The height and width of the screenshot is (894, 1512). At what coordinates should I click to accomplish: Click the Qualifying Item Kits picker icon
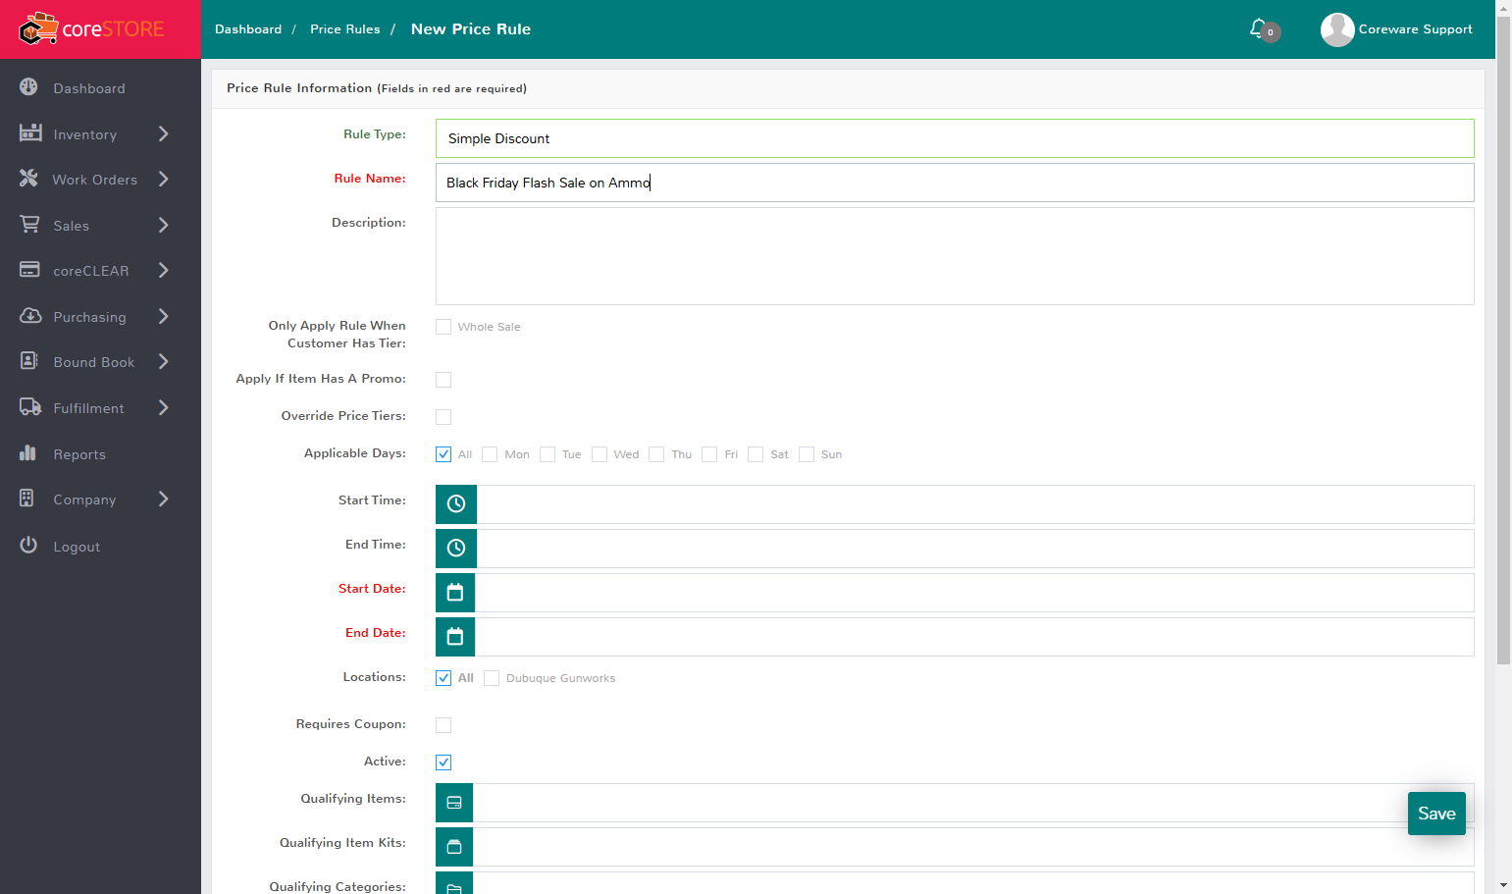click(x=454, y=847)
